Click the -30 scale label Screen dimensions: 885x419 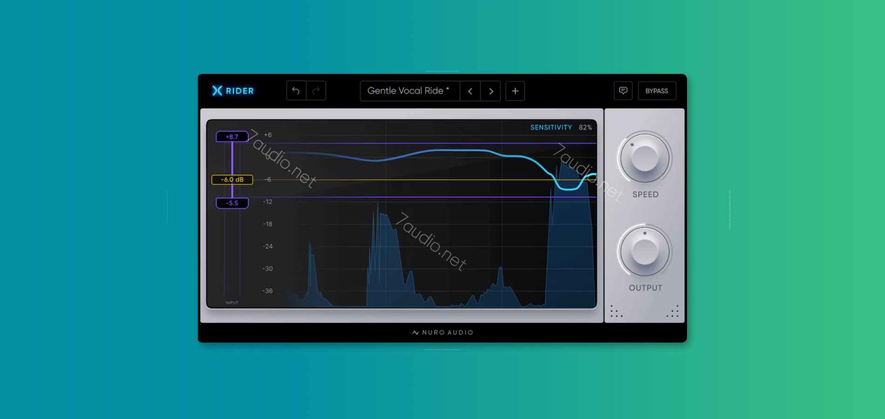267,269
